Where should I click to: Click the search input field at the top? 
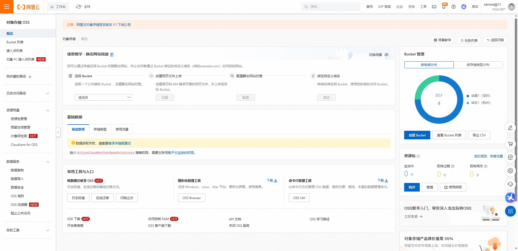pos(330,6)
